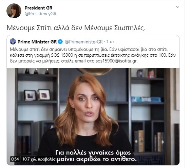The height and width of the screenshot is (168, 190).
Task: Click the 0:54 video duration badge
Action: (15, 159)
